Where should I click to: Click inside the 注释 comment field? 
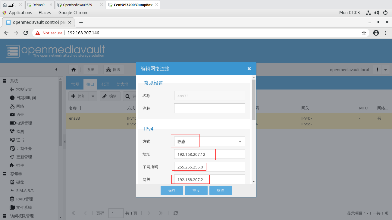tap(209, 108)
